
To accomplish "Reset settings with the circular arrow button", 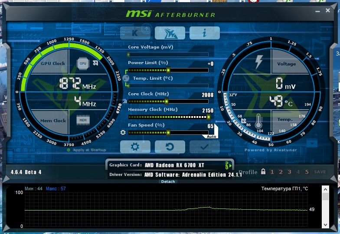I will [x=170, y=146].
